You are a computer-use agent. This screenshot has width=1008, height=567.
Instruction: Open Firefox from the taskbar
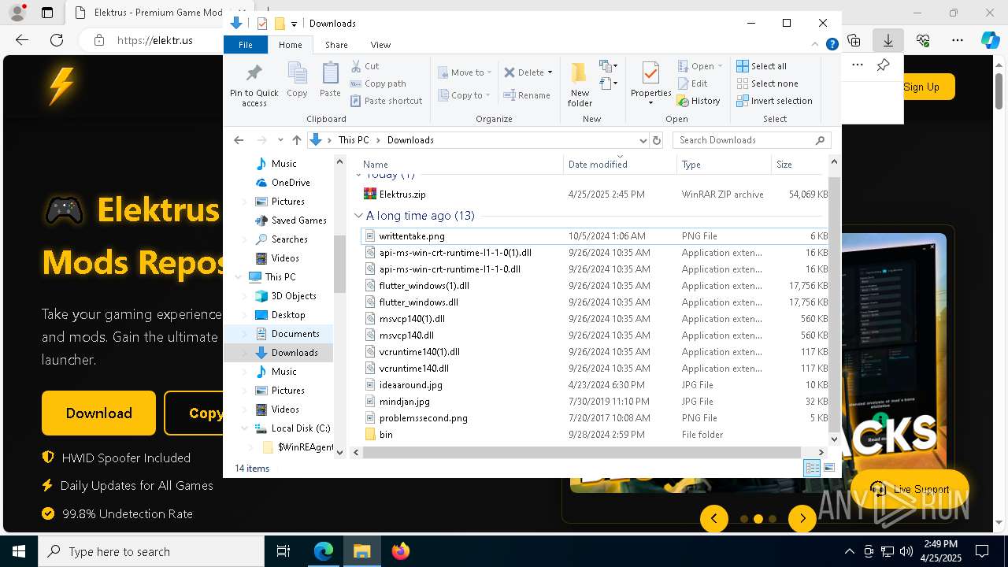401,551
